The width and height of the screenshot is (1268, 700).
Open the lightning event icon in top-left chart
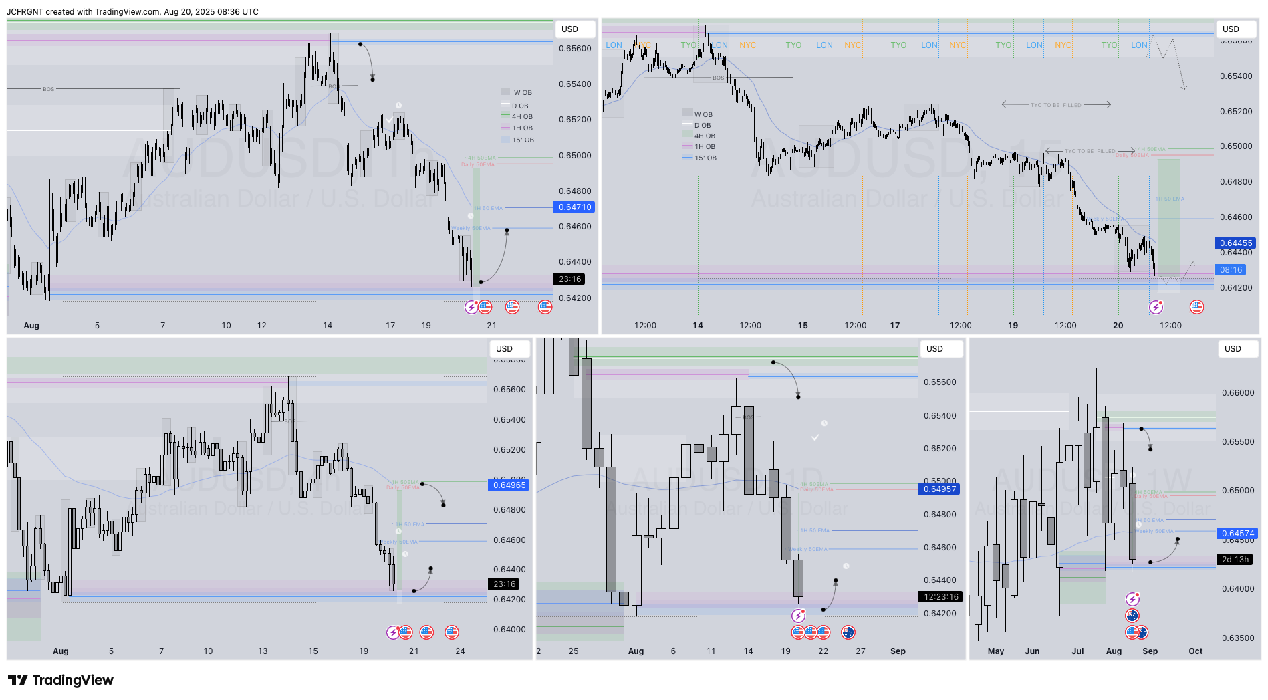(x=471, y=307)
